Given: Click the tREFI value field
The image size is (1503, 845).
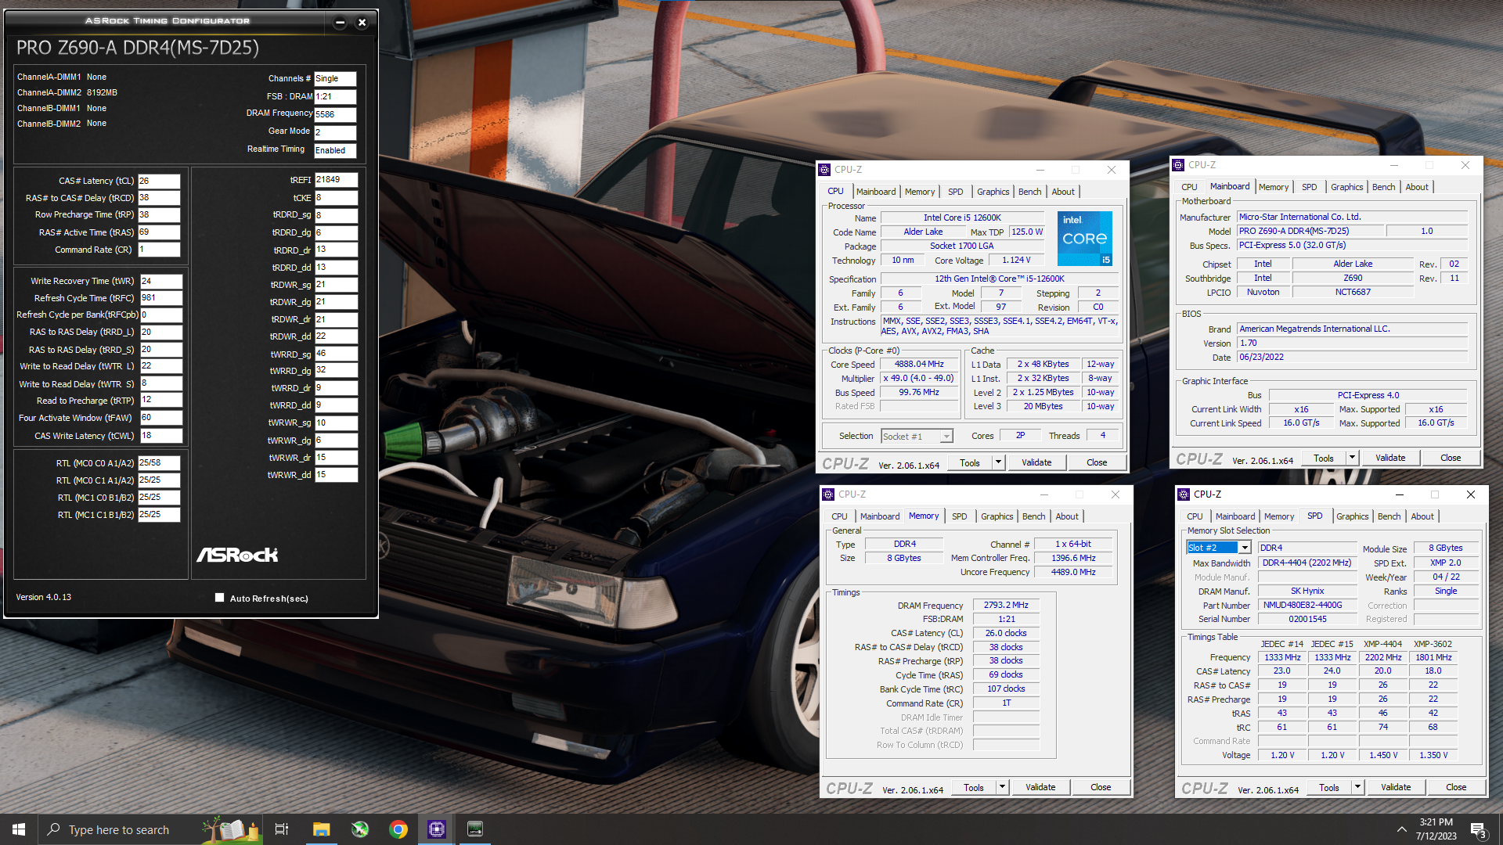Looking at the screenshot, I should point(336,180).
